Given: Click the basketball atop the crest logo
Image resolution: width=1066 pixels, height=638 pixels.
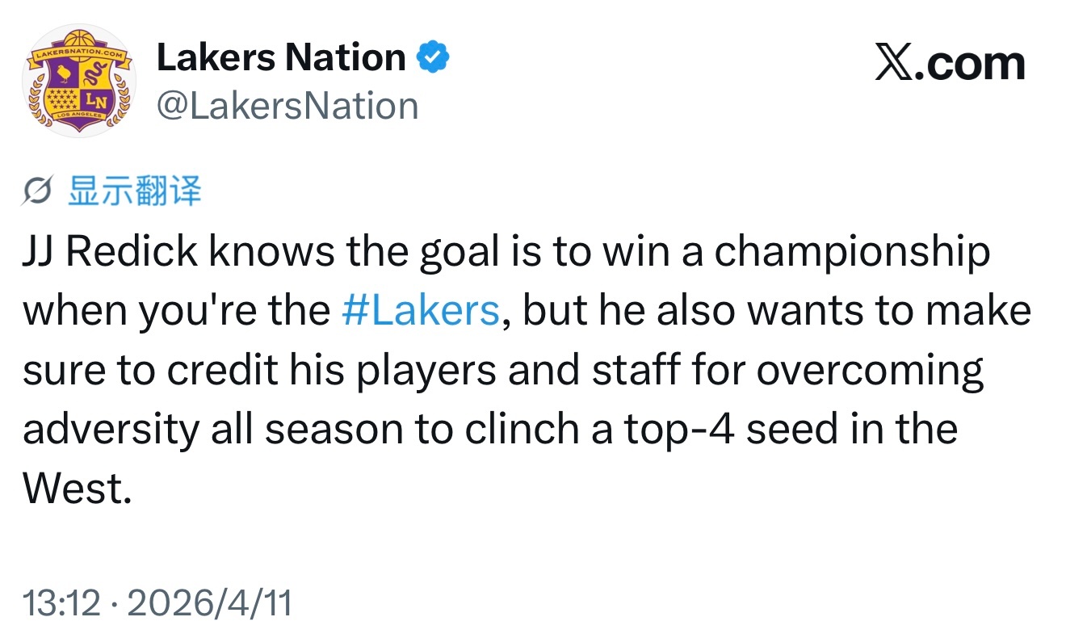Looking at the screenshot, I should click(78, 38).
